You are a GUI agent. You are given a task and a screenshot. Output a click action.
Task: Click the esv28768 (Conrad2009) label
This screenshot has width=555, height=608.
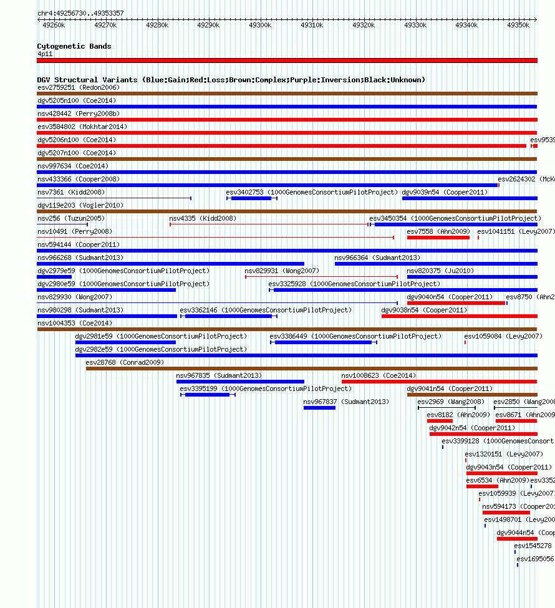click(x=125, y=362)
